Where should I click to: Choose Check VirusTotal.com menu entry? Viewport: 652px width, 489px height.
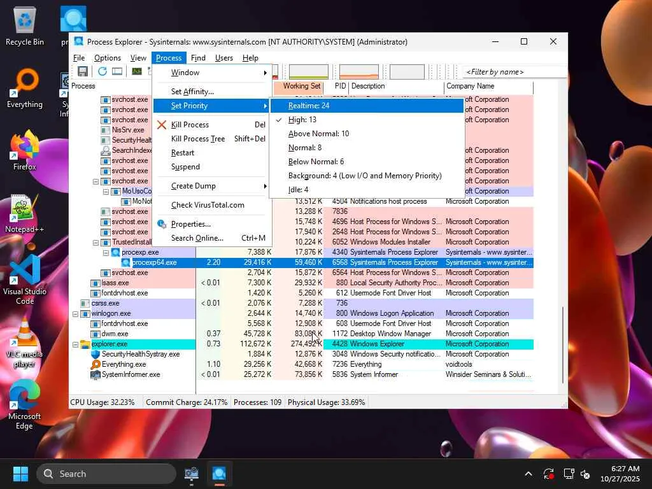212,205
